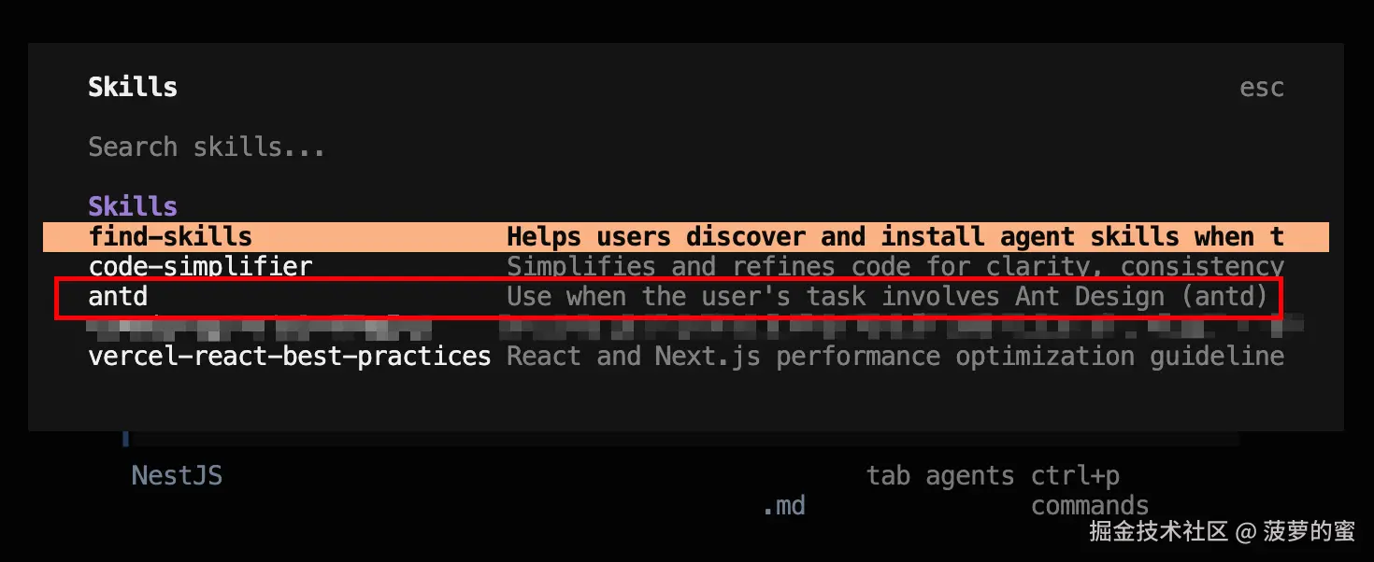Image resolution: width=1374 pixels, height=562 pixels.
Task: Close the Skills dialog via esc label
Action: tap(1261, 88)
